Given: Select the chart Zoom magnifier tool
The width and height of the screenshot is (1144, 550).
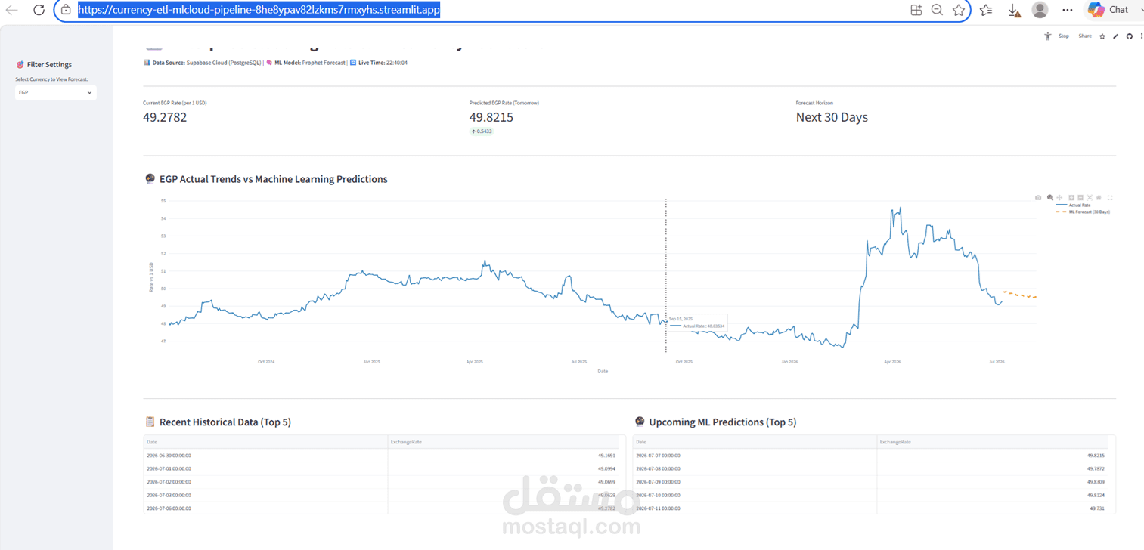Looking at the screenshot, I should coord(1050,198).
